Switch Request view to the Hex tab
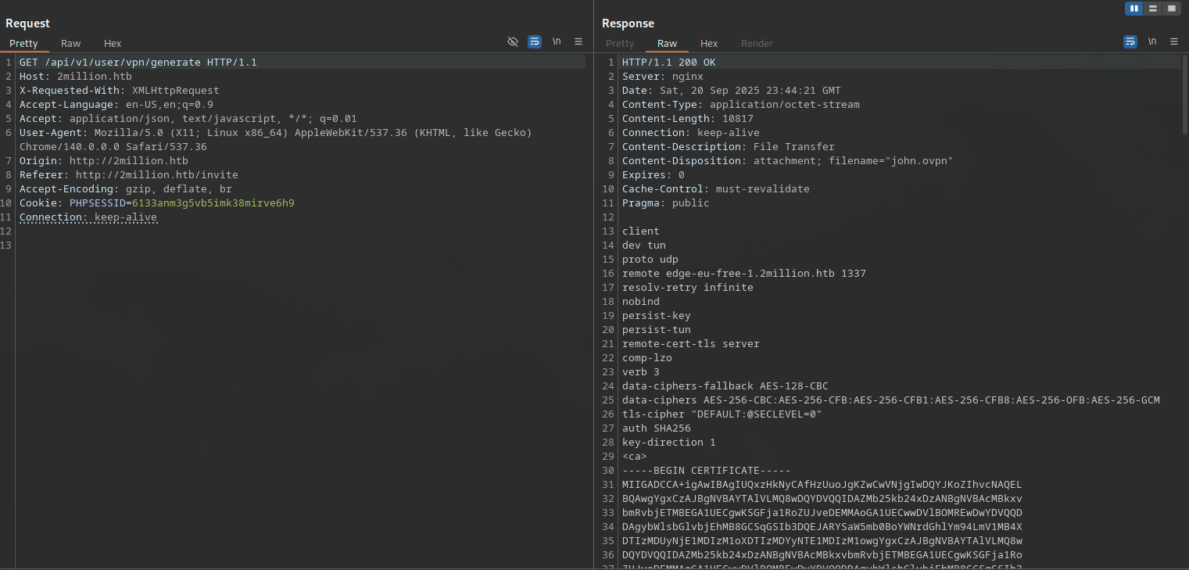The width and height of the screenshot is (1189, 570). tap(113, 44)
